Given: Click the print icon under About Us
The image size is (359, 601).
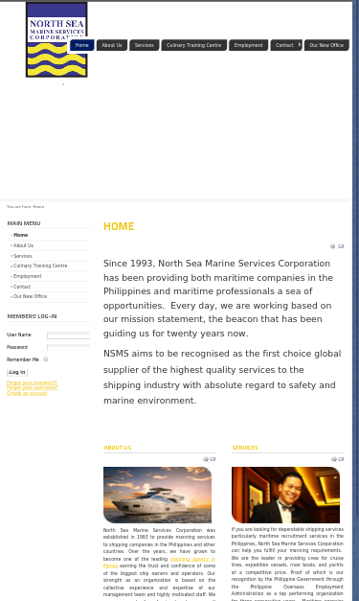Looking at the screenshot, I should [x=206, y=459].
